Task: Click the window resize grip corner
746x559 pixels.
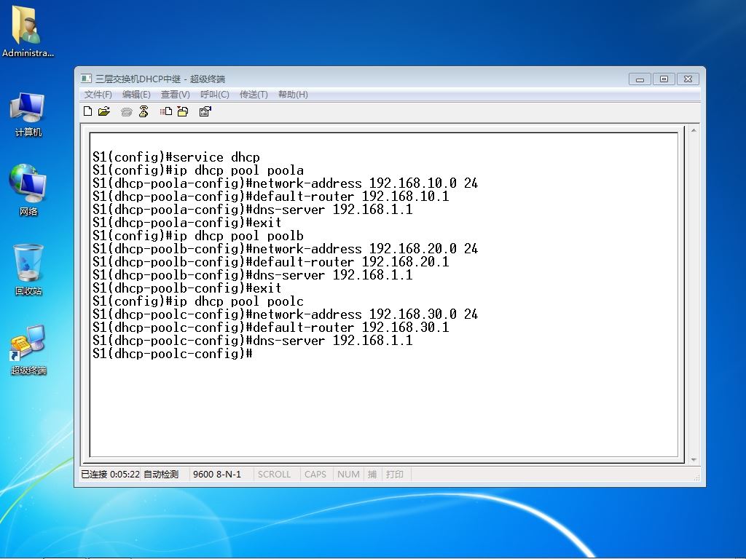Action: coord(696,477)
